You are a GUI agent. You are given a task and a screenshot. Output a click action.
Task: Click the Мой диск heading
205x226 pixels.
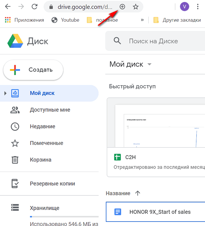click(x=126, y=64)
